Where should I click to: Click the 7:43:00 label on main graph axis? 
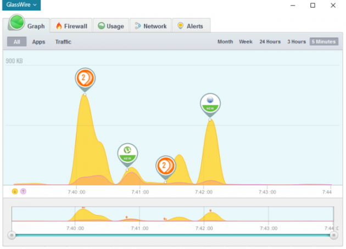point(267,192)
